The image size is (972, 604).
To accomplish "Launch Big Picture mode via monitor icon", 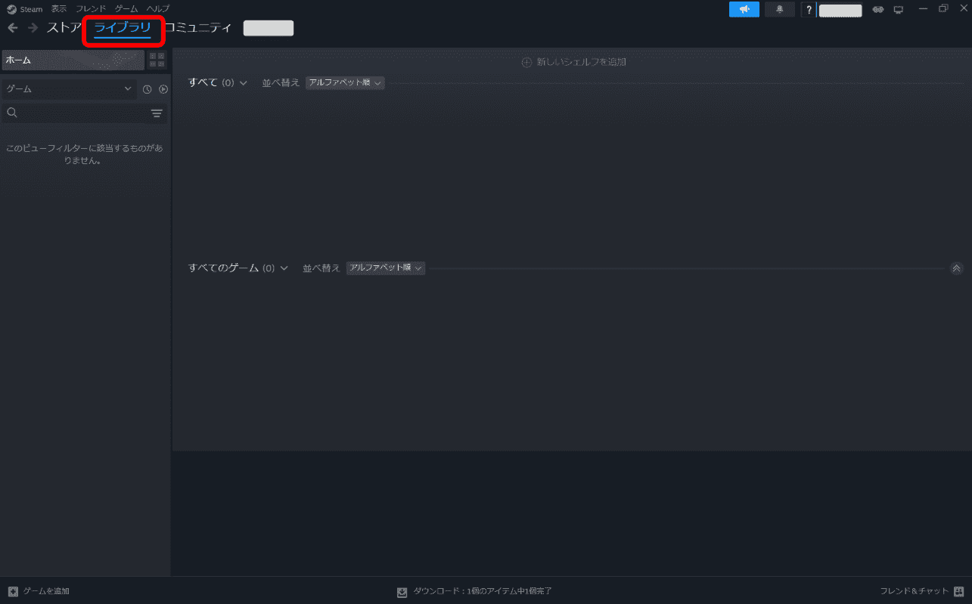I will [899, 10].
